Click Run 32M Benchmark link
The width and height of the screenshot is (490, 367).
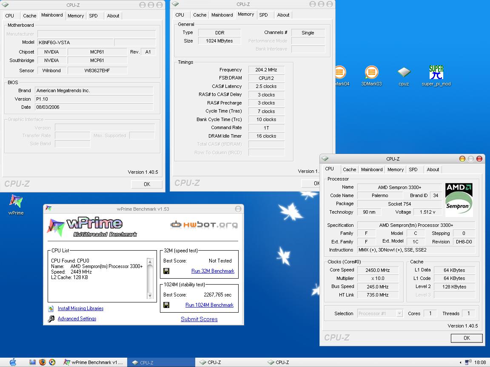click(x=213, y=271)
